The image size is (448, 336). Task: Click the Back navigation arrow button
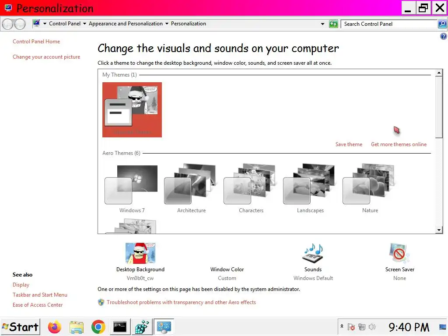[8, 24]
